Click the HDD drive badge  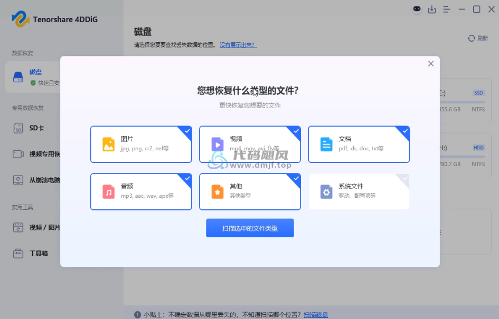click(x=478, y=148)
